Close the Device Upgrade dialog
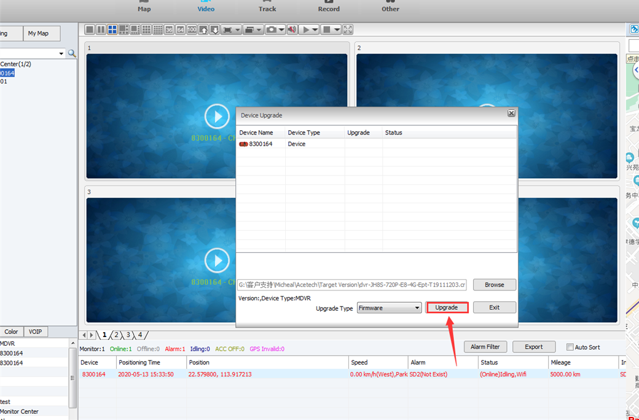Screen dimensions: 639x420 pyautogui.click(x=511, y=113)
